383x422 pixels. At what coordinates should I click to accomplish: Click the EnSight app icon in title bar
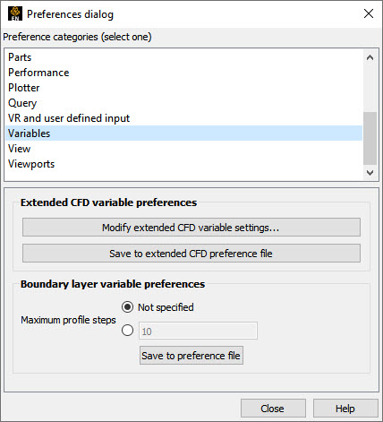[x=15, y=13]
